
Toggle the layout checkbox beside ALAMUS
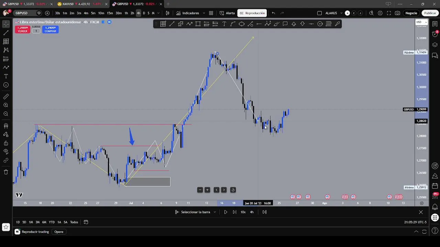pyautogui.click(x=319, y=13)
